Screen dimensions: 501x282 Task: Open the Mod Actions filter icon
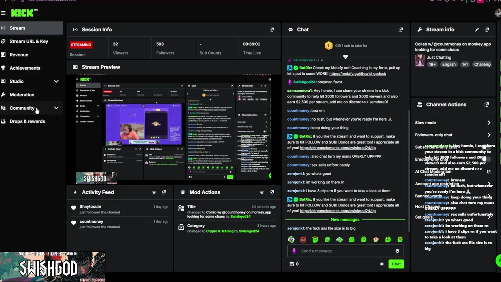click(261, 192)
